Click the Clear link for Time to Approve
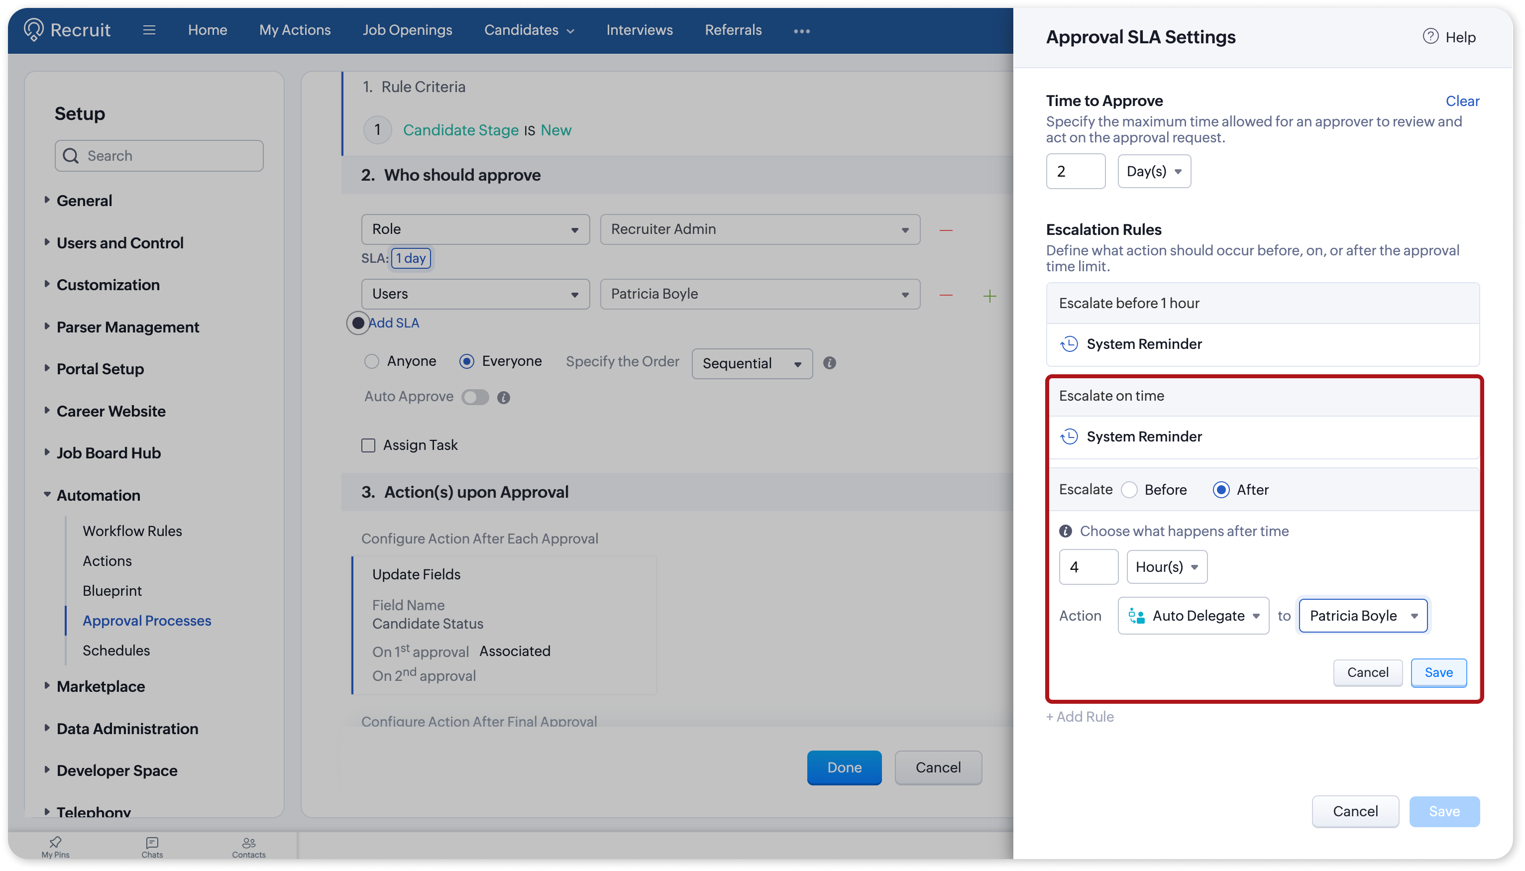 click(x=1462, y=101)
